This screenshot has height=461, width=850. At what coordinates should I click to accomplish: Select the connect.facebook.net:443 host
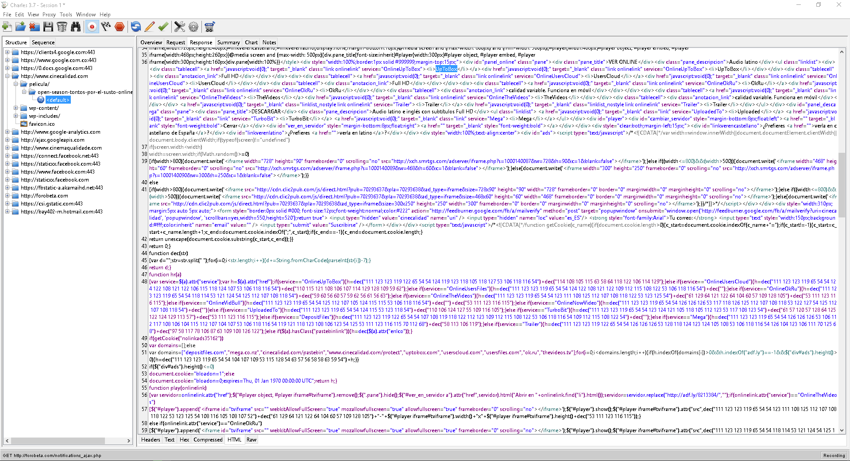coord(60,156)
